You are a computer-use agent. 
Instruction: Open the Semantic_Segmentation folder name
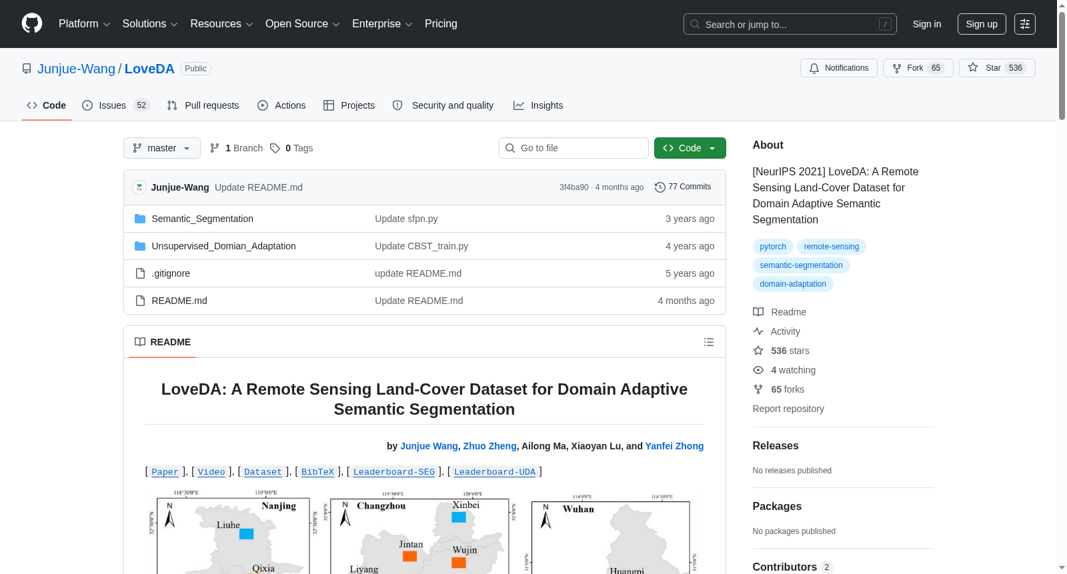click(x=203, y=219)
